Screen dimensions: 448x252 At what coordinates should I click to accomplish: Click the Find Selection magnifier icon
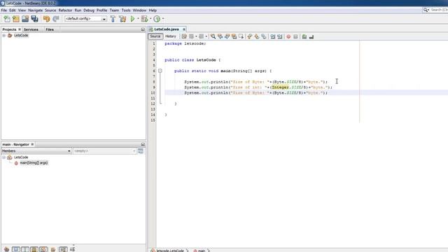click(213, 36)
